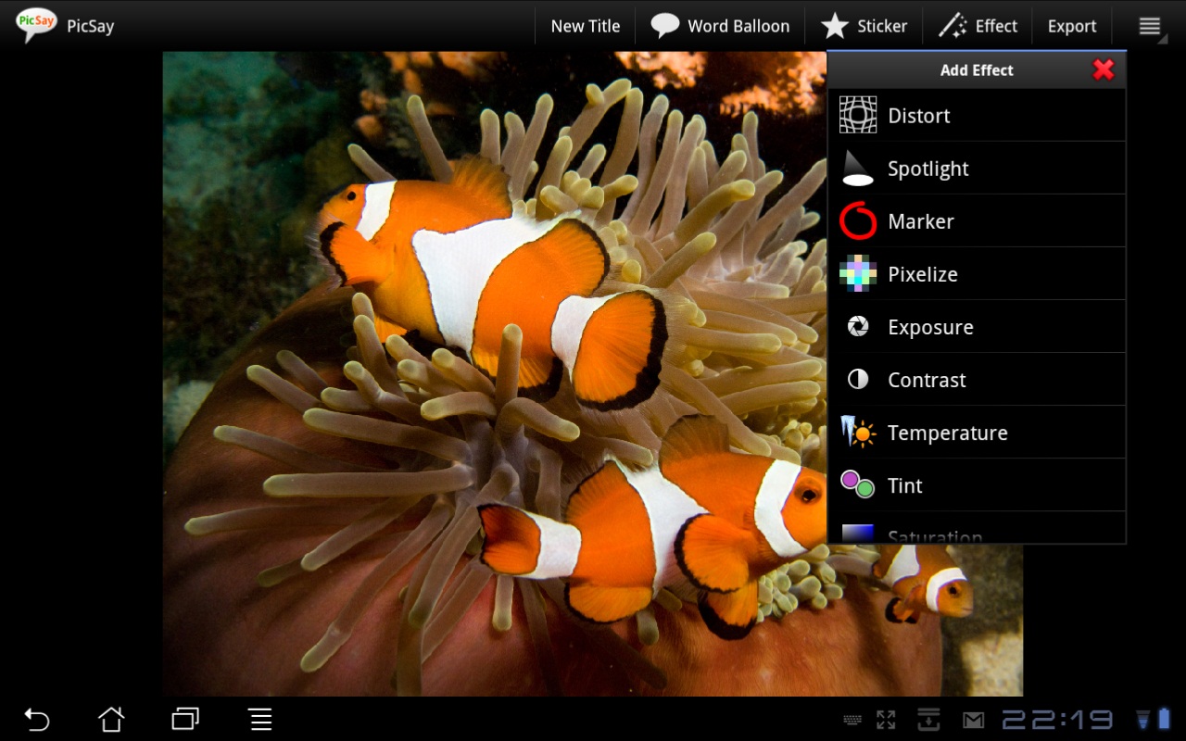Tap the PicSay app logo
The height and width of the screenshot is (741, 1186).
coord(36,25)
